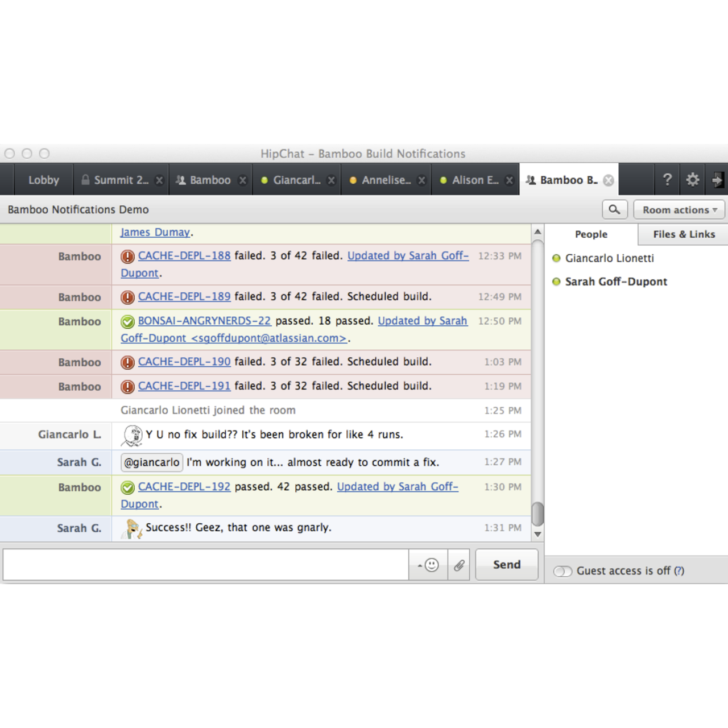Click the chat scrollbar thumb
Image resolution: width=728 pixels, height=728 pixels.
[537, 514]
